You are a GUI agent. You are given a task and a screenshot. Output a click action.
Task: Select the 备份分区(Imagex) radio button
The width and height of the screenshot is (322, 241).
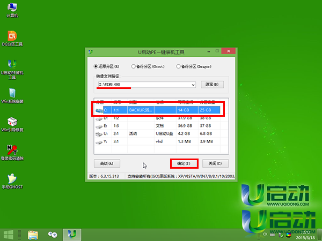pyautogui.click(x=178, y=66)
